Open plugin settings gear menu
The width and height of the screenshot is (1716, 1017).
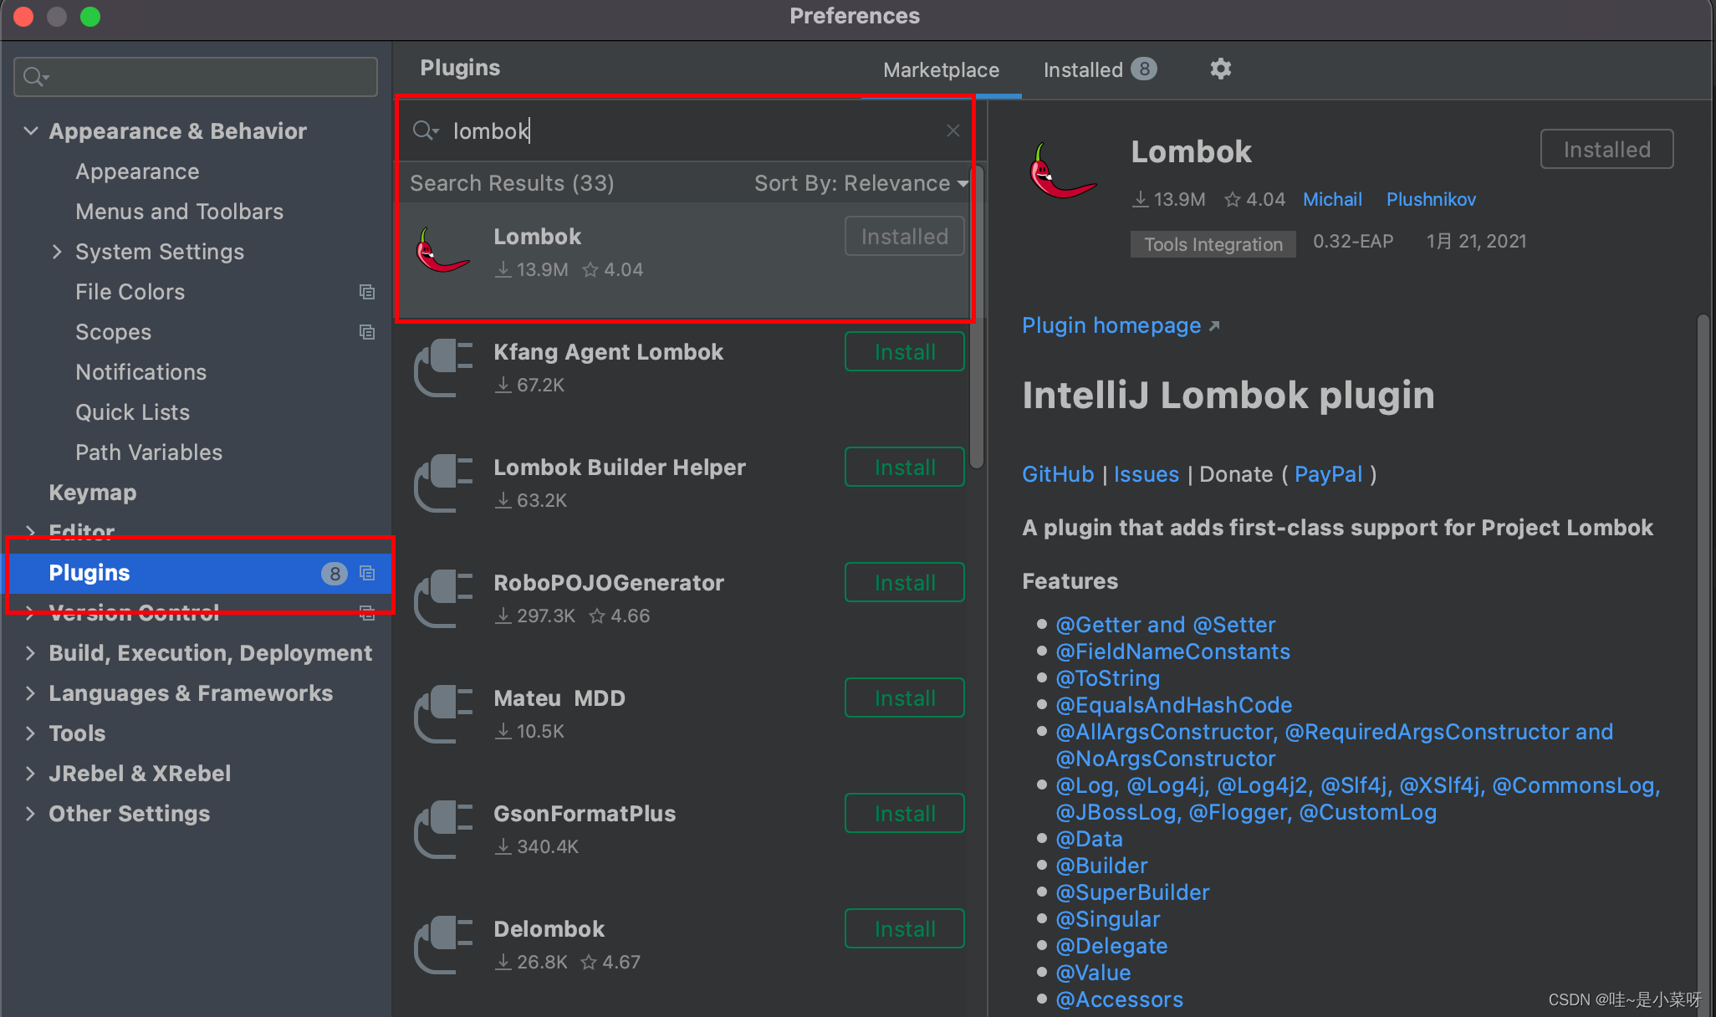coord(1220,69)
